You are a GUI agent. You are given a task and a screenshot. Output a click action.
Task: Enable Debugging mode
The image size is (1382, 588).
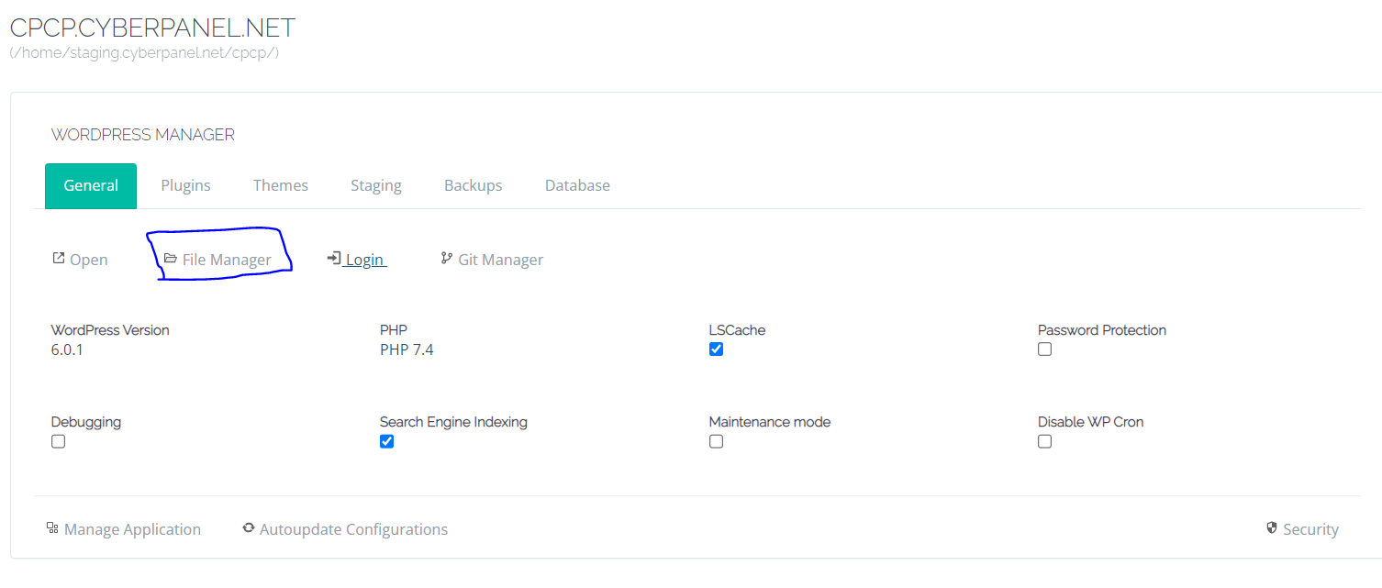58,441
